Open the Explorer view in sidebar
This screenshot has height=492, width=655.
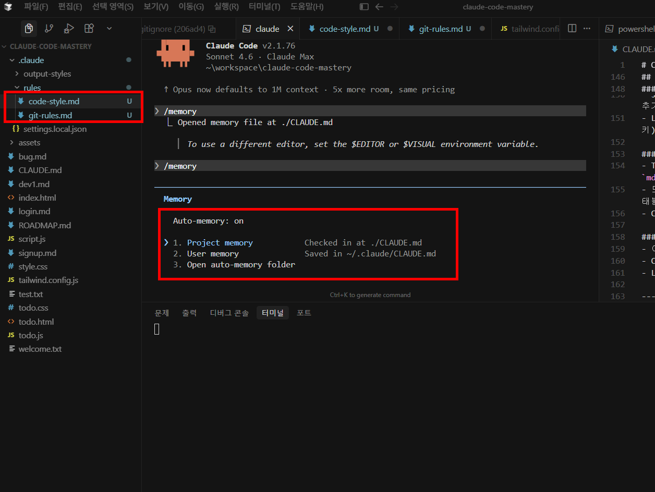click(x=29, y=28)
